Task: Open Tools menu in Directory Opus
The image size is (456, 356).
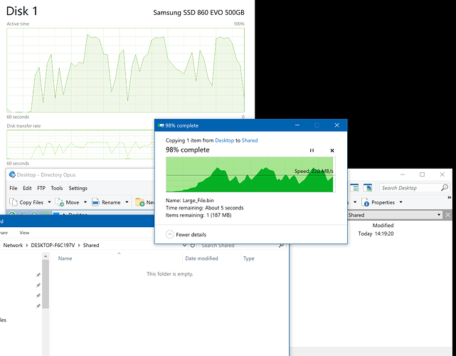Action: 57,188
